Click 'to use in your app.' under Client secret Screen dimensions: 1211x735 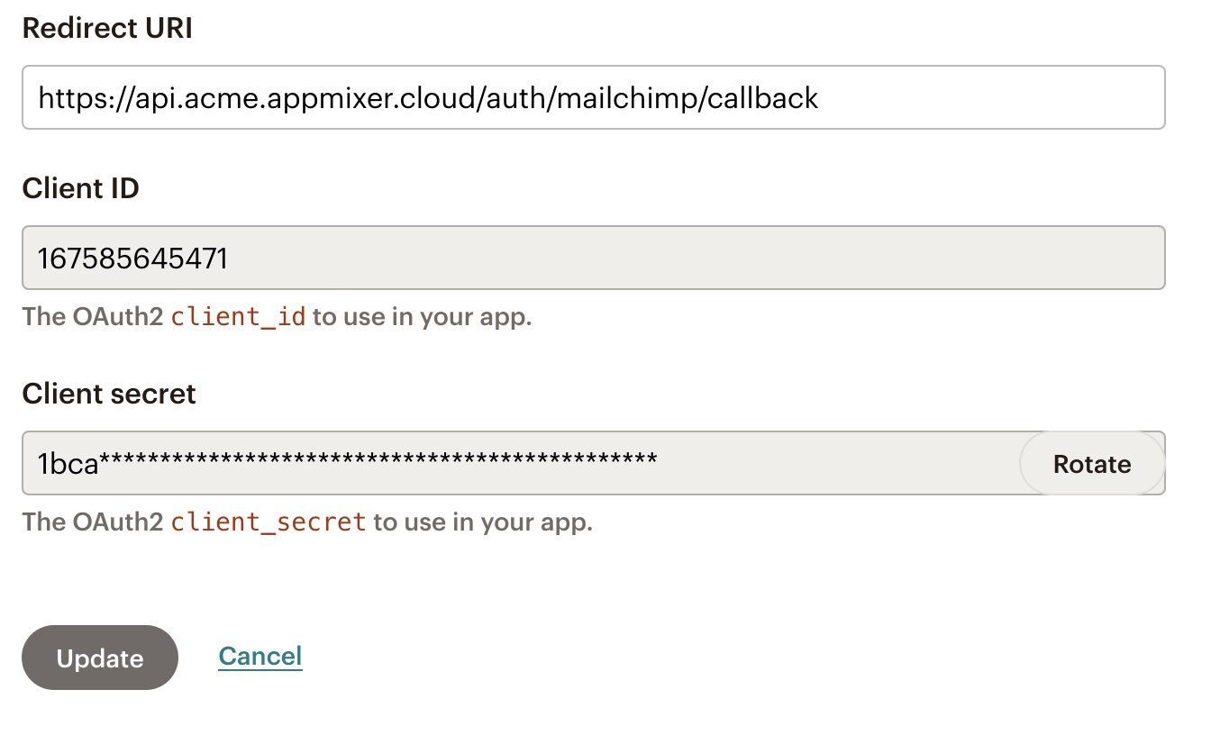tap(482, 522)
